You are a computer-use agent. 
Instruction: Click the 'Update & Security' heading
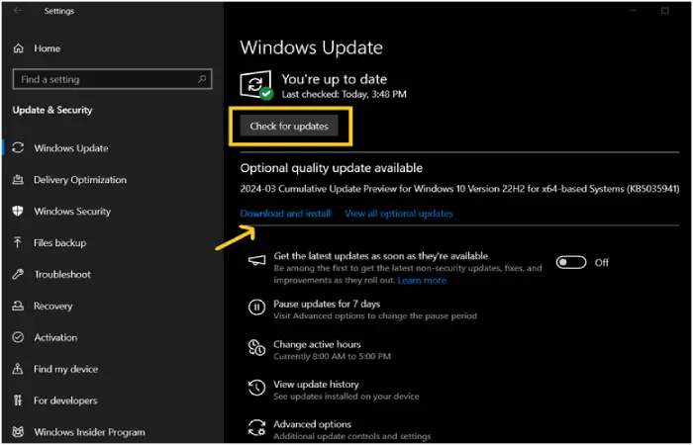click(x=52, y=110)
